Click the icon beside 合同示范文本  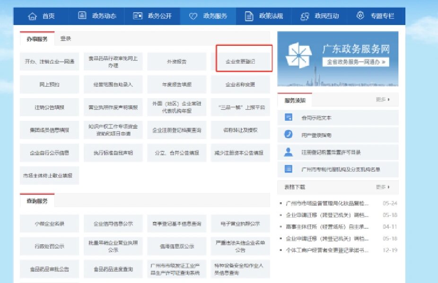(288, 117)
